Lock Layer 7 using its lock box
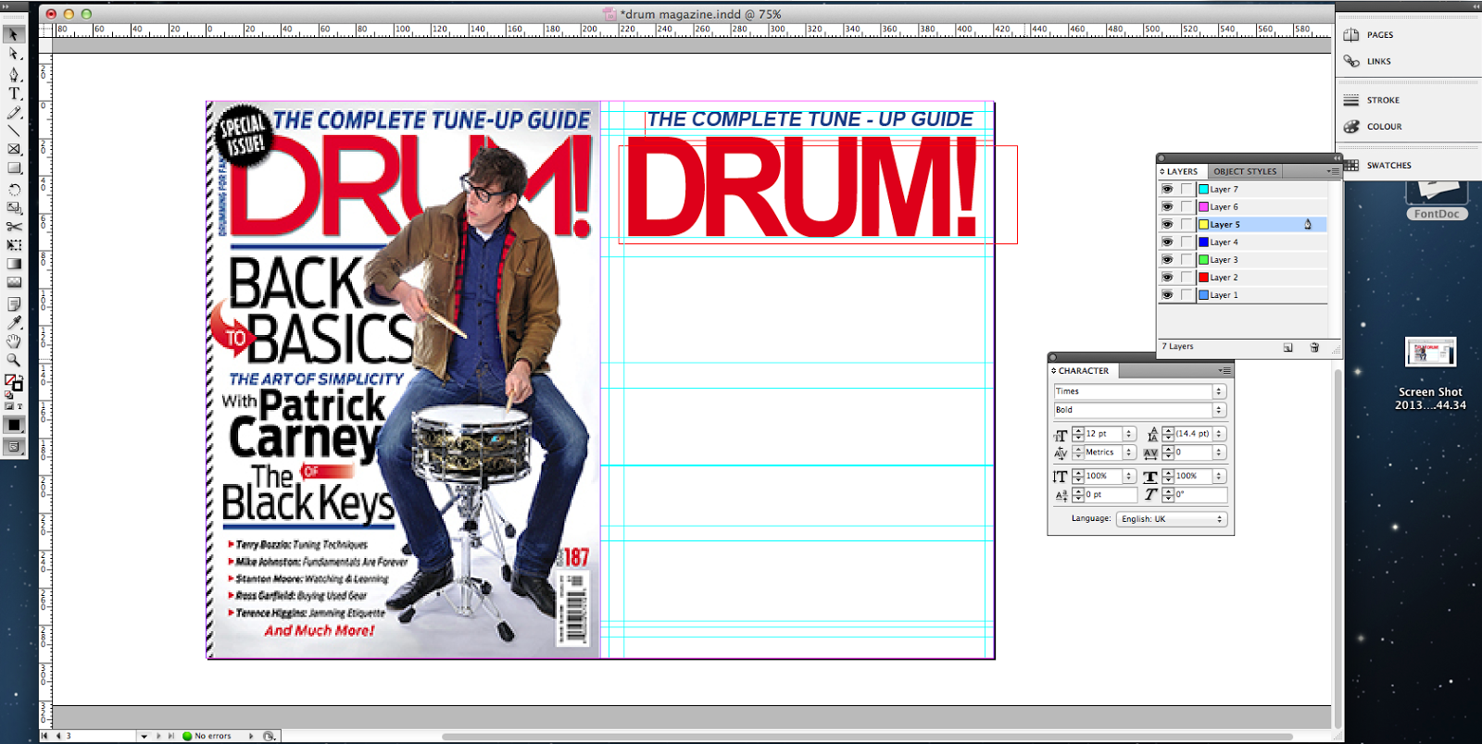1482x744 pixels. 1187,189
